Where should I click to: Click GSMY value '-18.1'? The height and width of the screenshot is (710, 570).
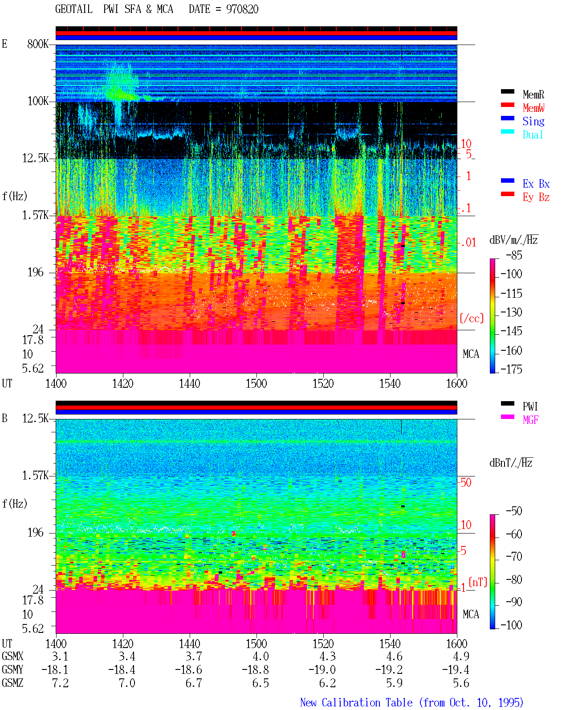tap(55, 670)
